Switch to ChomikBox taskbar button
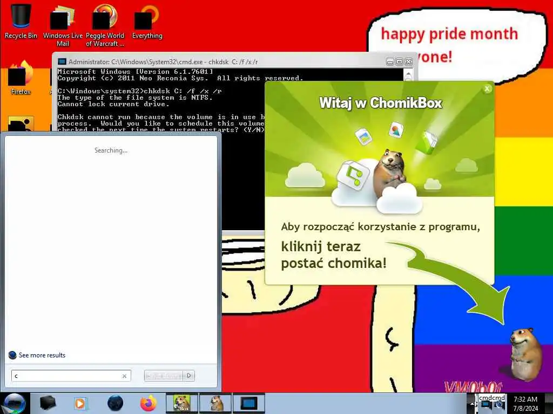 tap(181, 403)
